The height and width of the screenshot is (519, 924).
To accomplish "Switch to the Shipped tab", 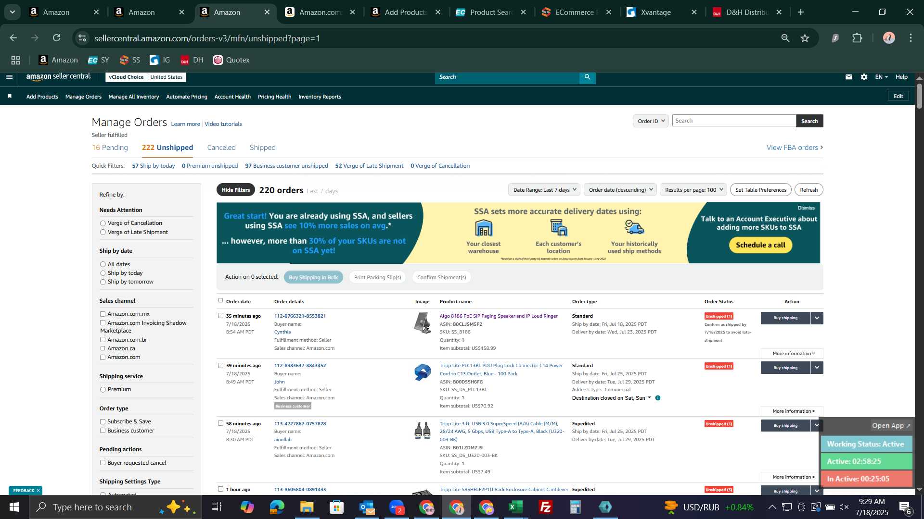I will pos(263,148).
